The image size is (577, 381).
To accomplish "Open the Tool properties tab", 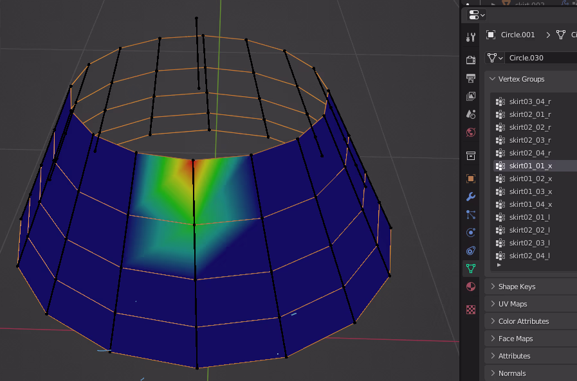I will pos(471,37).
